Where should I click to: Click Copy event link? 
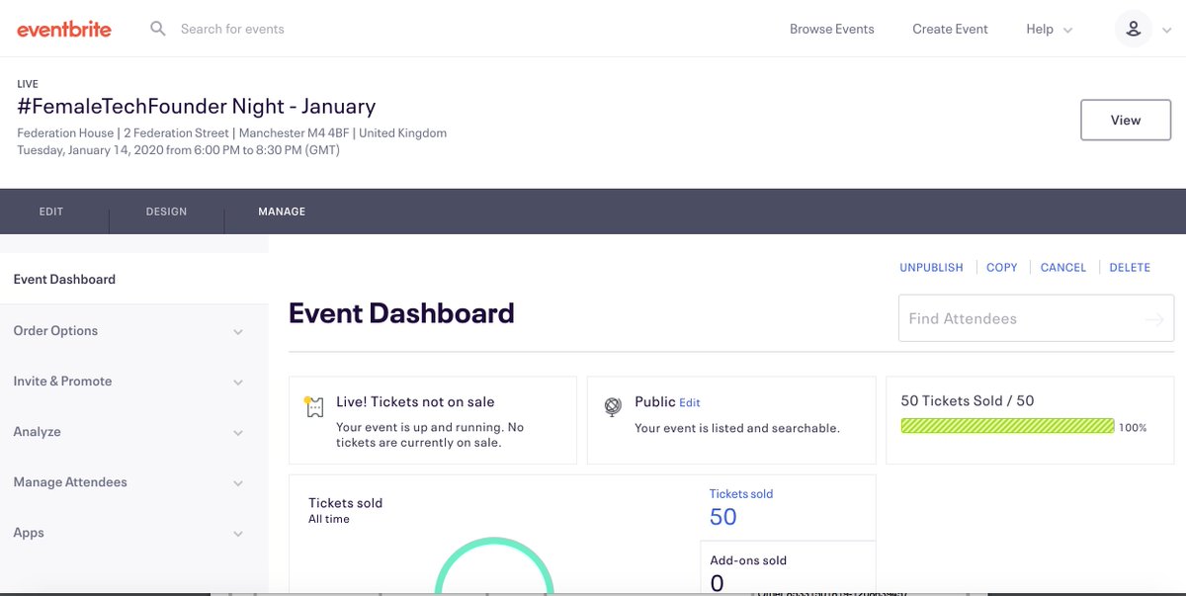pyautogui.click(x=1002, y=267)
